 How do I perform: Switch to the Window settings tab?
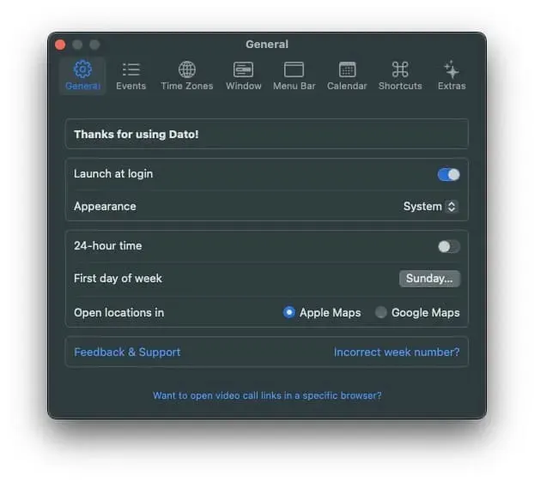244,75
